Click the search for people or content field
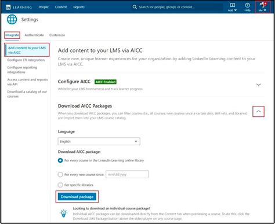This screenshot has width=275, height=224. [x=177, y=7]
